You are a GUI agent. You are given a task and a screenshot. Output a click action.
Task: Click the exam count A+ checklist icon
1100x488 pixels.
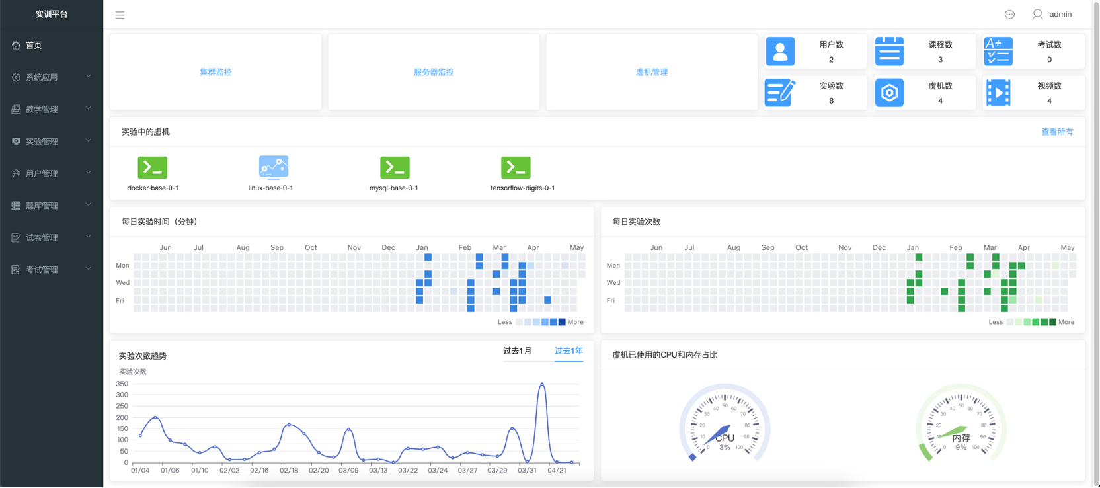[x=998, y=52]
